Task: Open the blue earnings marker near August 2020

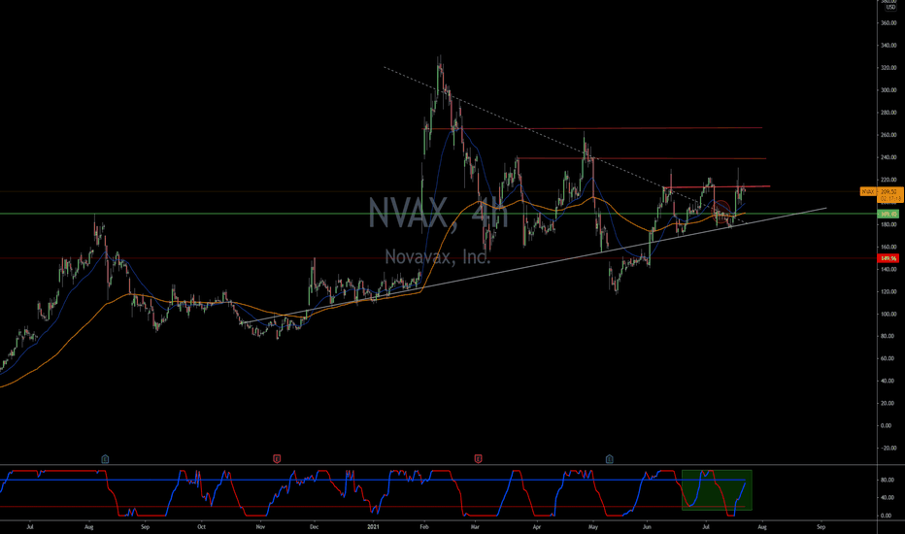Action: pos(105,459)
